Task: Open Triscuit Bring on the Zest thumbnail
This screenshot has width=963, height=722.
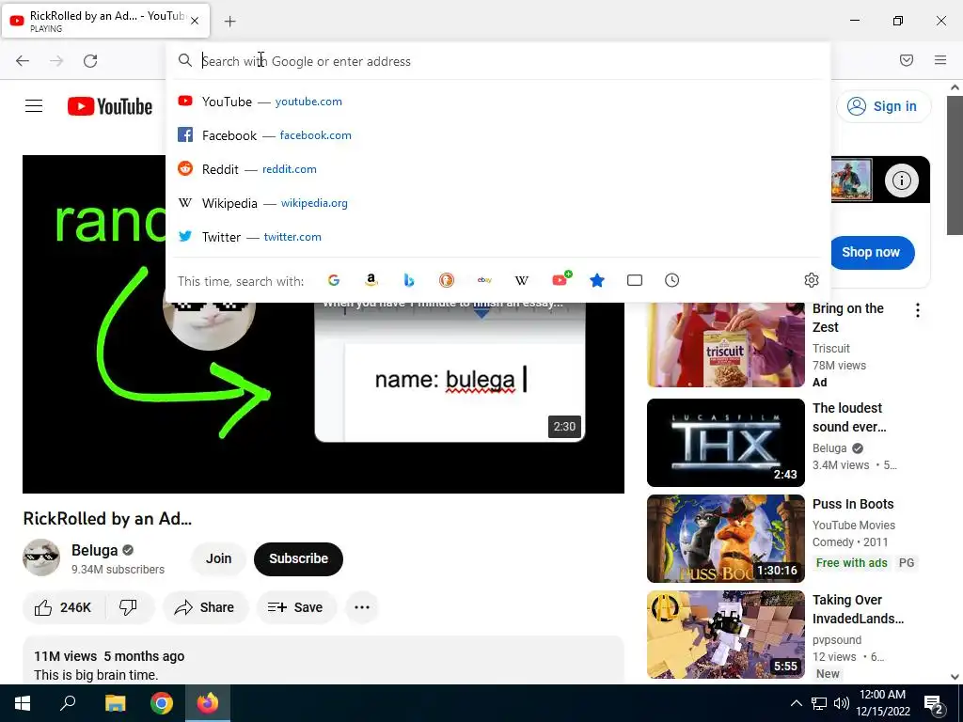Action: (x=725, y=344)
